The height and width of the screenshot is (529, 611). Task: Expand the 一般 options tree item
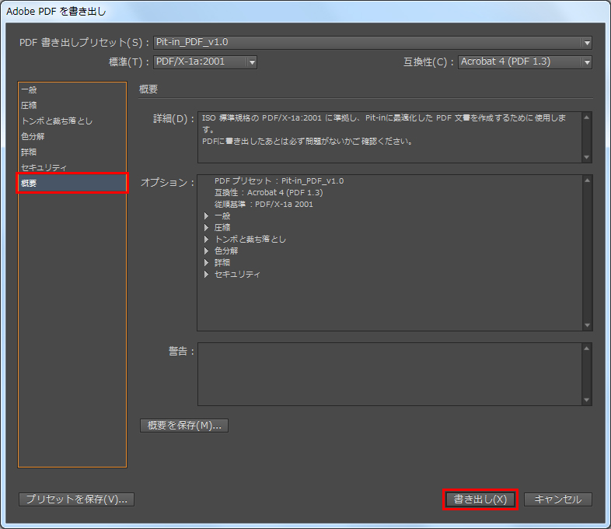(206, 216)
